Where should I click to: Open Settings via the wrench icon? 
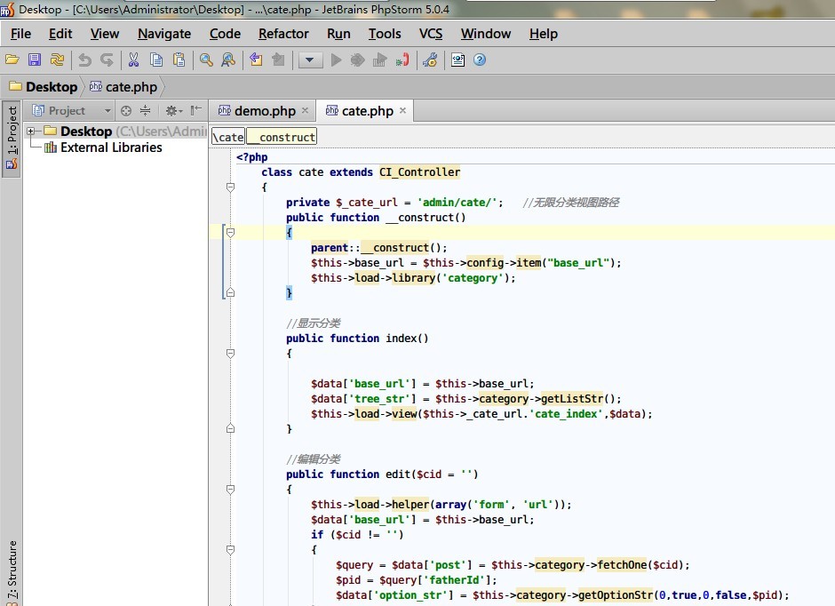[430, 60]
